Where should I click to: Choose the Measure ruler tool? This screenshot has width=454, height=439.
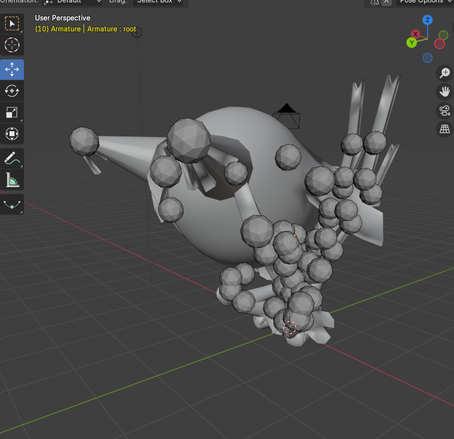tap(12, 180)
